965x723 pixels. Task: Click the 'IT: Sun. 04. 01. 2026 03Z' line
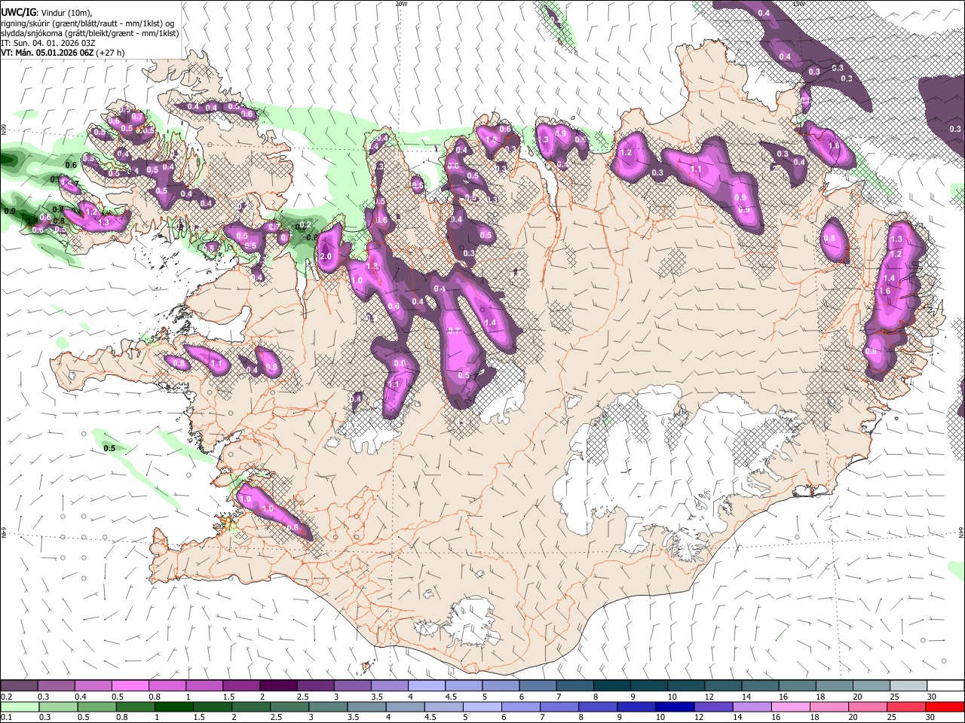point(48,43)
